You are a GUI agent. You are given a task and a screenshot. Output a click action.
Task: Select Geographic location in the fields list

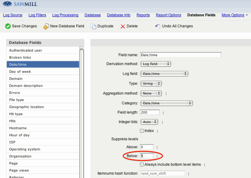tap(27, 107)
